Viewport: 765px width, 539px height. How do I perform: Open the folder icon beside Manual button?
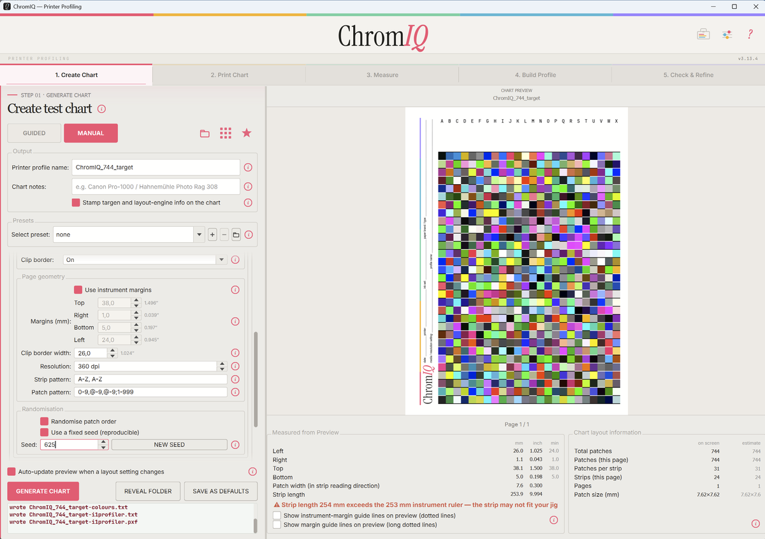[x=205, y=133]
